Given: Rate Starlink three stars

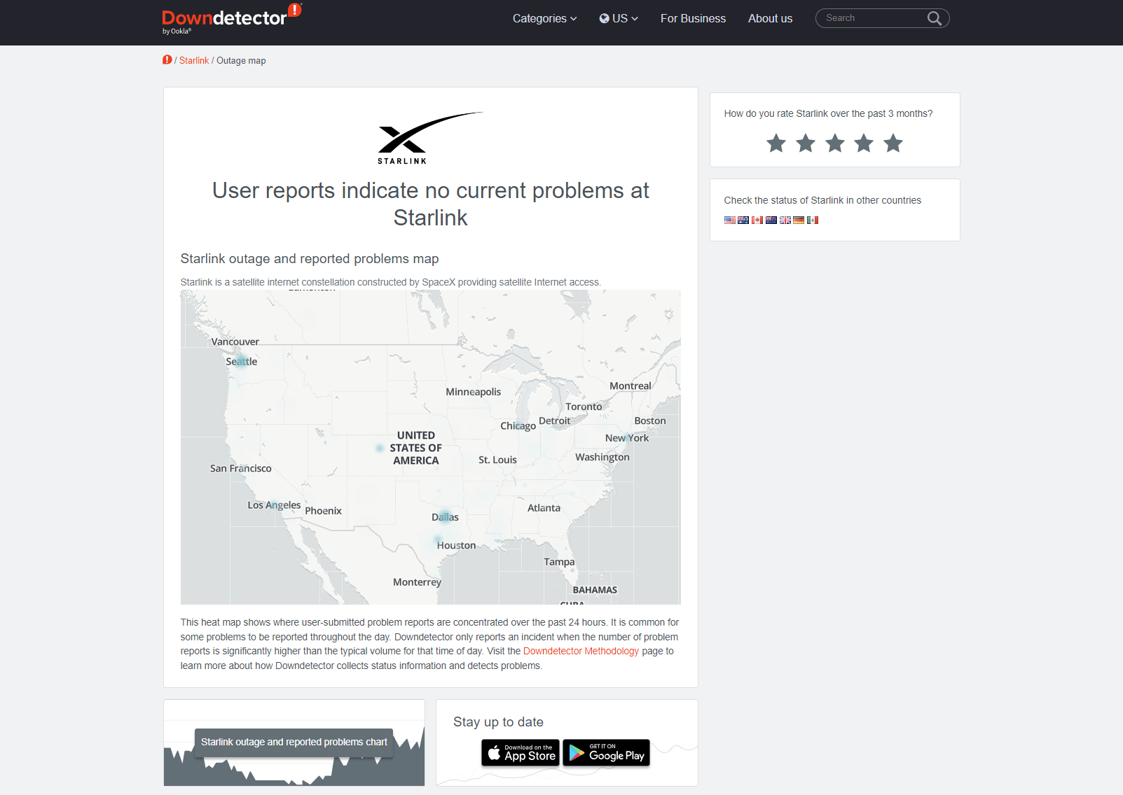Looking at the screenshot, I should (x=835, y=143).
